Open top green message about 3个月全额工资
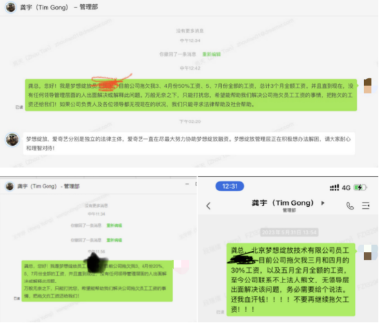The width and height of the screenshot is (379, 323). pos(191,95)
